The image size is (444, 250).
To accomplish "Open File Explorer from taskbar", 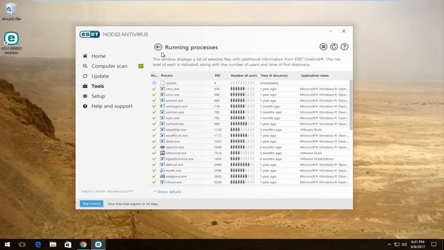I will [x=53, y=244].
